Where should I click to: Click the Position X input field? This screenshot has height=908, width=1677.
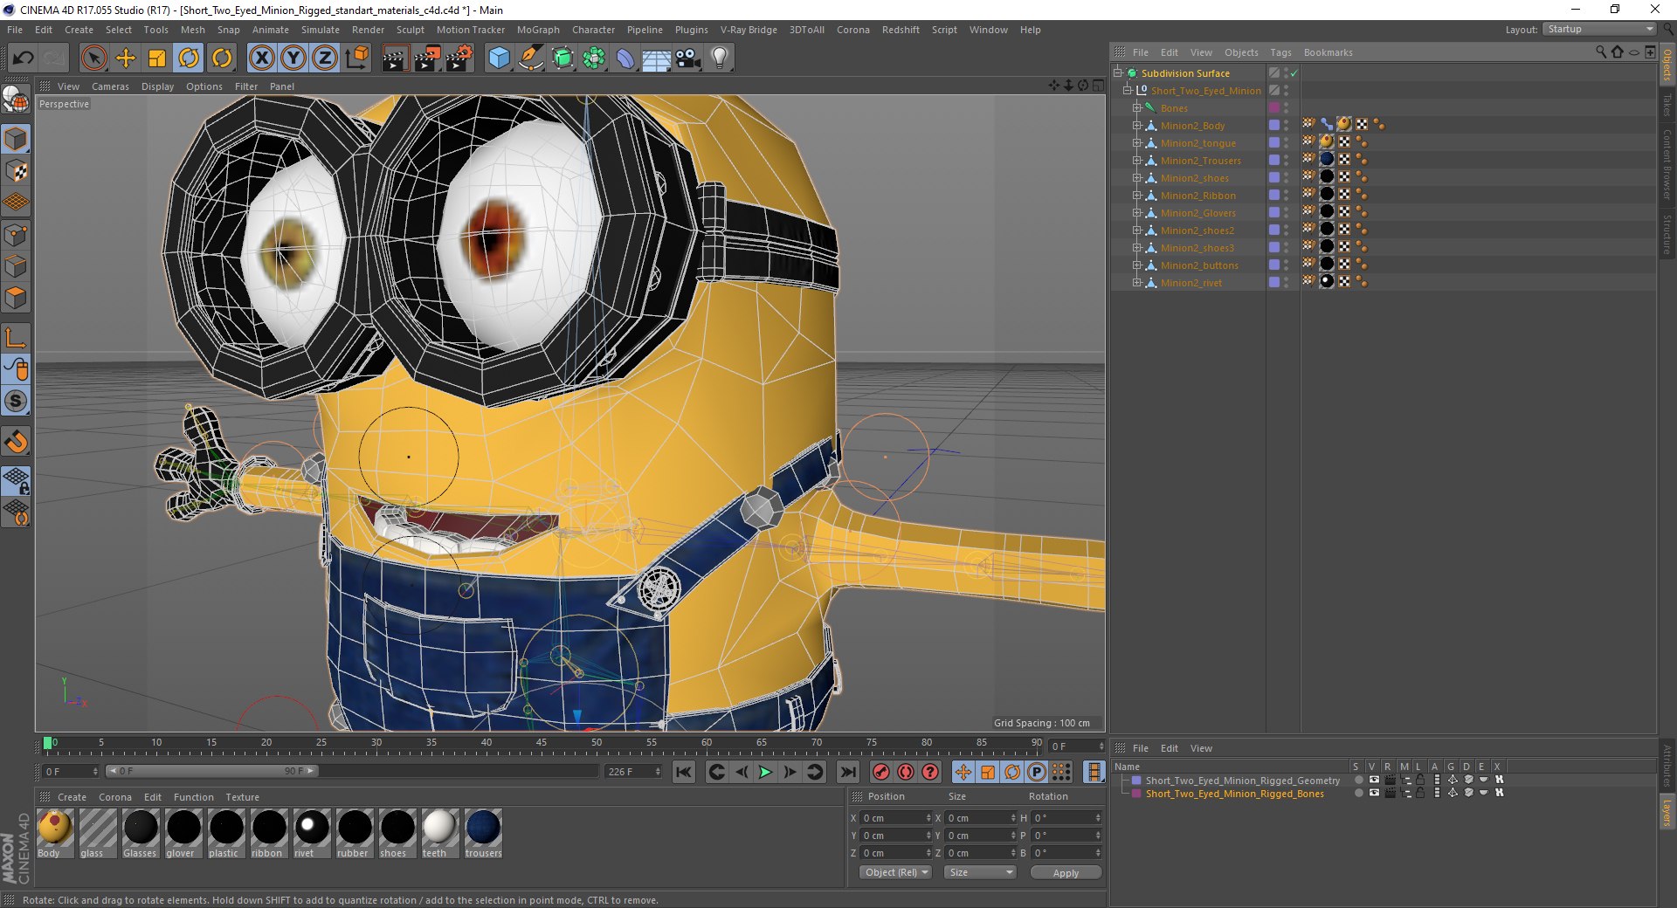tap(895, 818)
